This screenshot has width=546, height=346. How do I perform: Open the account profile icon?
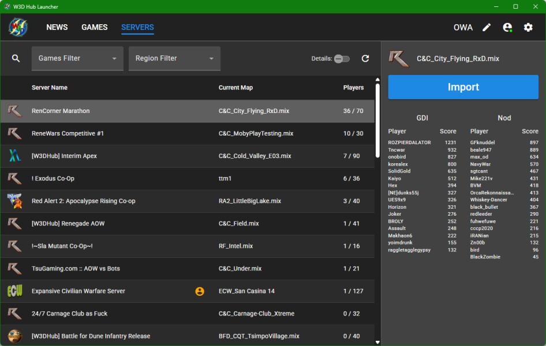[507, 27]
